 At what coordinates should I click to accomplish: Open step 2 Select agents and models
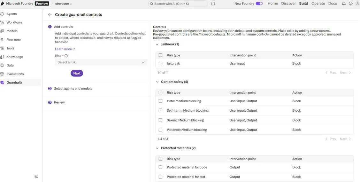click(x=73, y=89)
